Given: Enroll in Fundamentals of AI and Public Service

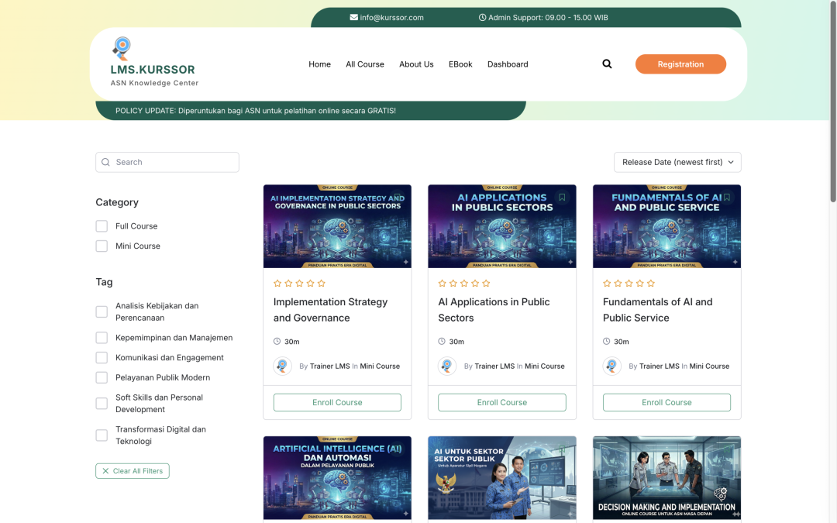Looking at the screenshot, I should point(666,402).
